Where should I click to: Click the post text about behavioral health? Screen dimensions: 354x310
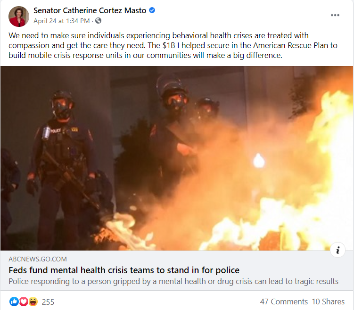pyautogui.click(x=173, y=45)
